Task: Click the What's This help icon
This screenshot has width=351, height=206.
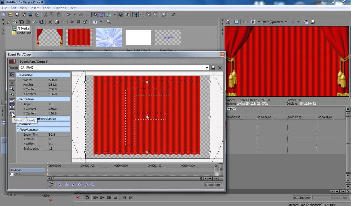Action: click(173, 15)
